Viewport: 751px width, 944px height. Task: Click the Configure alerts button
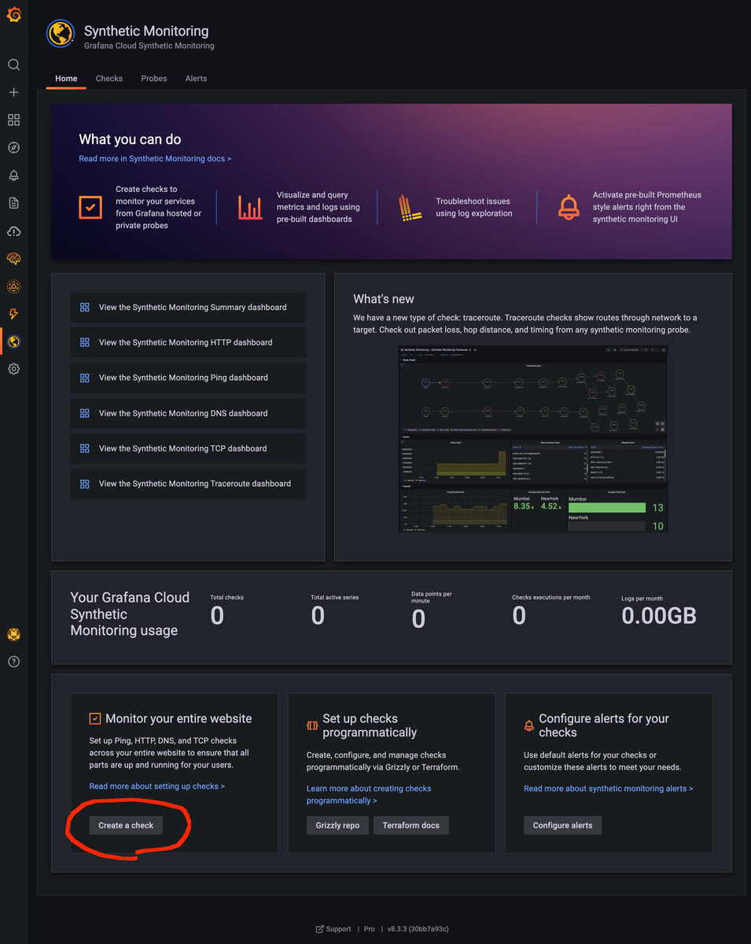[x=563, y=825]
